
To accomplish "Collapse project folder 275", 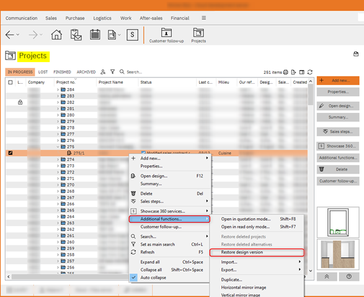I will 58,147.
